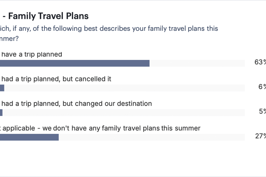Click the 63% value label
The height and width of the screenshot is (177, 266).
tap(260, 62)
